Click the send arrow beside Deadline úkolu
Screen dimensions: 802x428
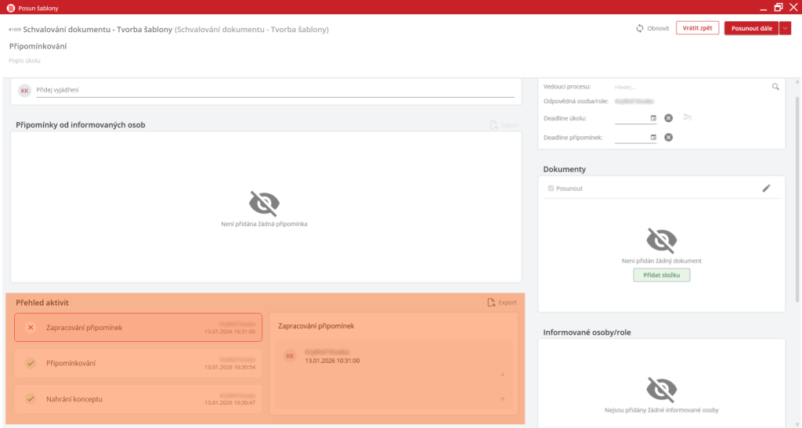(688, 117)
